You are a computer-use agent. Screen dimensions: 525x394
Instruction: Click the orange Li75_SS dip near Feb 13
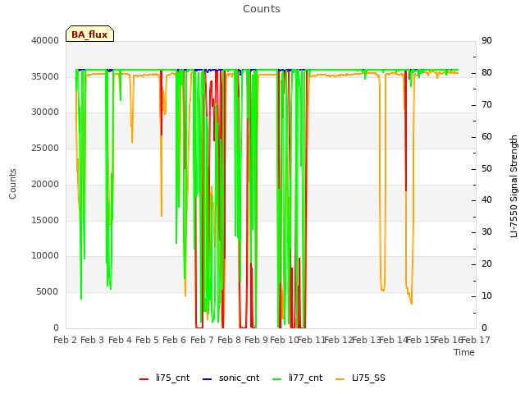[382, 290]
